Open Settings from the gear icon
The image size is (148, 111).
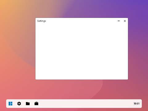pos(19,104)
